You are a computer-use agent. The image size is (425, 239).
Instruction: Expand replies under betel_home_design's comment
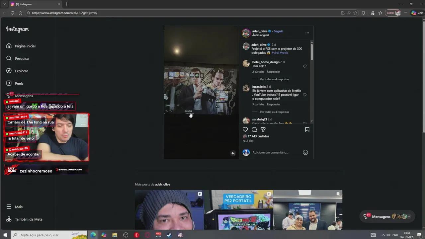click(274, 79)
